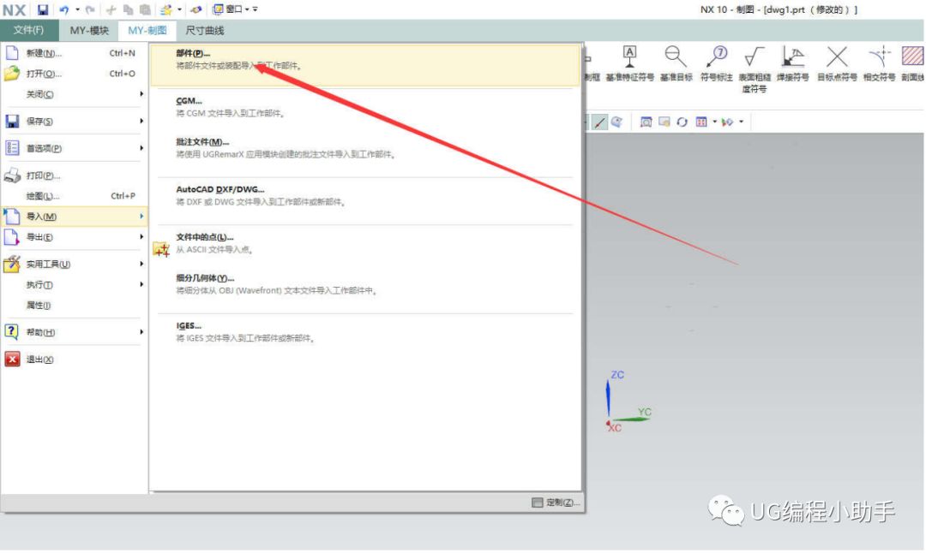The height and width of the screenshot is (553, 926).
Task: Select the 基准特征符号 datum feature tool
Action: [629, 65]
